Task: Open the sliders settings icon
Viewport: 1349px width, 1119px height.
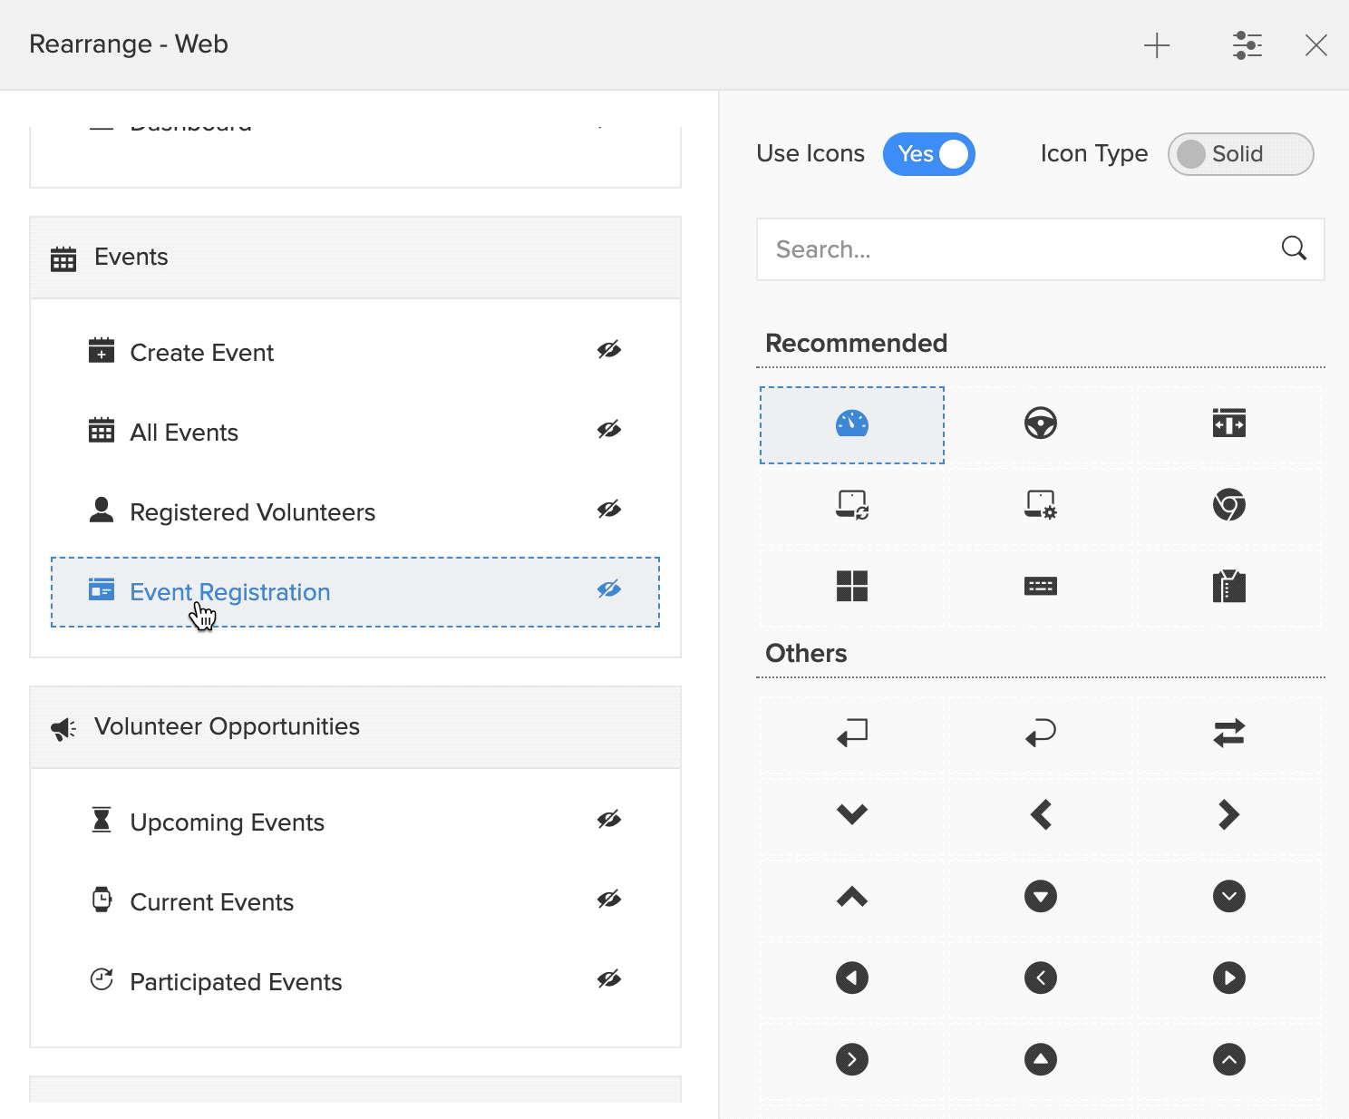Action: tap(1247, 45)
